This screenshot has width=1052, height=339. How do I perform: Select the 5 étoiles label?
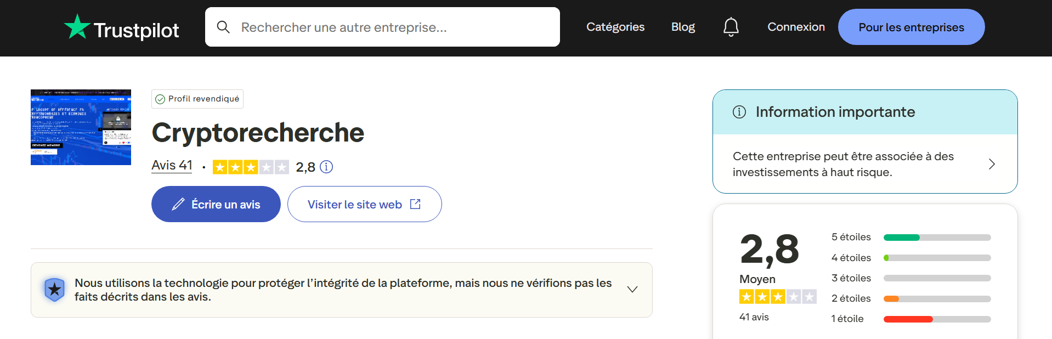pos(851,237)
